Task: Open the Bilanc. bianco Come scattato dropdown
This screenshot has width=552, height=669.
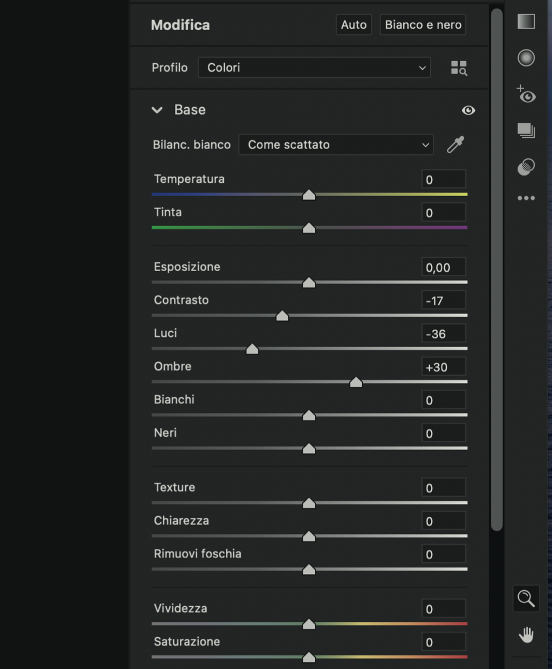Action: click(336, 144)
